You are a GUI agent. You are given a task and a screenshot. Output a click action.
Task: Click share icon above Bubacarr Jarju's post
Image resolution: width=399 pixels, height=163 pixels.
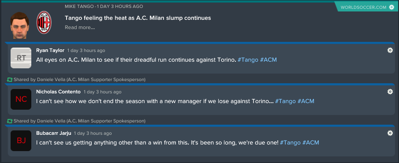click(10, 121)
